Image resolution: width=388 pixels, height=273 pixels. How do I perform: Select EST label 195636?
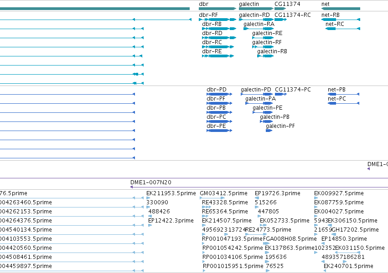[x=276, y=257]
